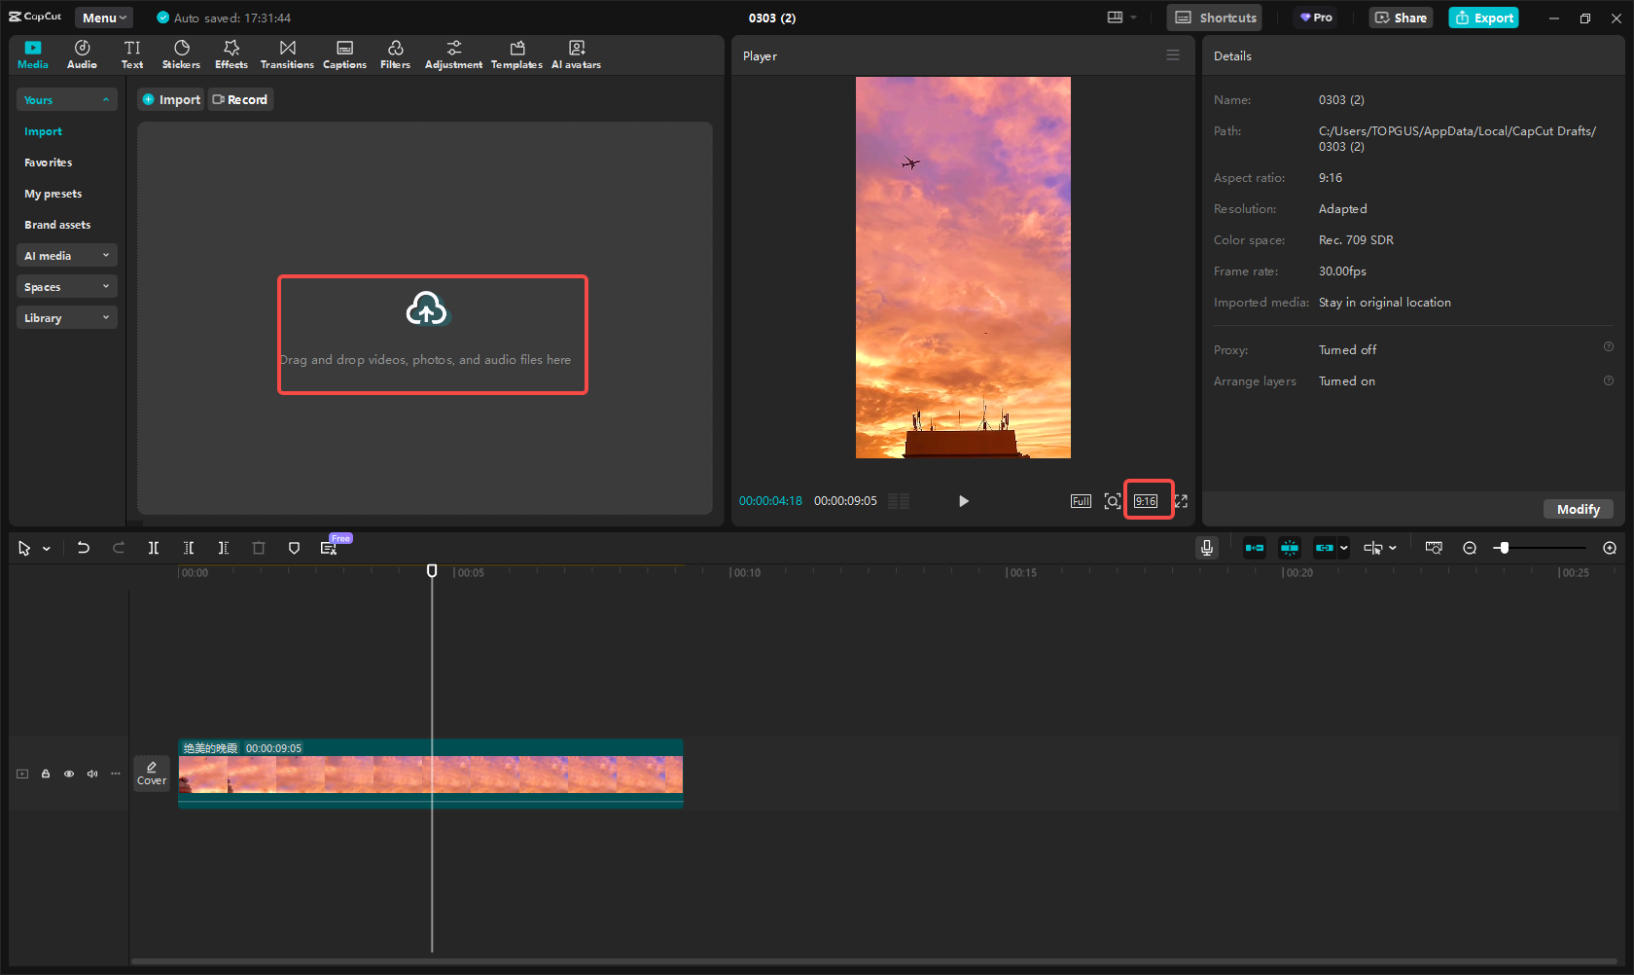Click the marker shield icon in timeline toolbar
Image resolution: width=1634 pixels, height=975 pixels.
click(294, 548)
